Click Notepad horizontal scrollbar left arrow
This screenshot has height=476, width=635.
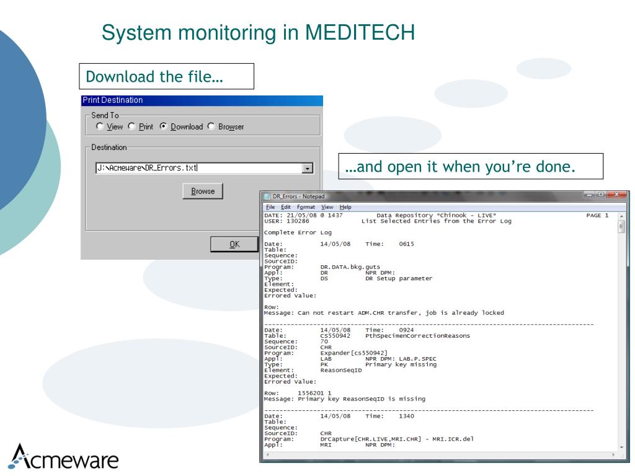(x=267, y=454)
